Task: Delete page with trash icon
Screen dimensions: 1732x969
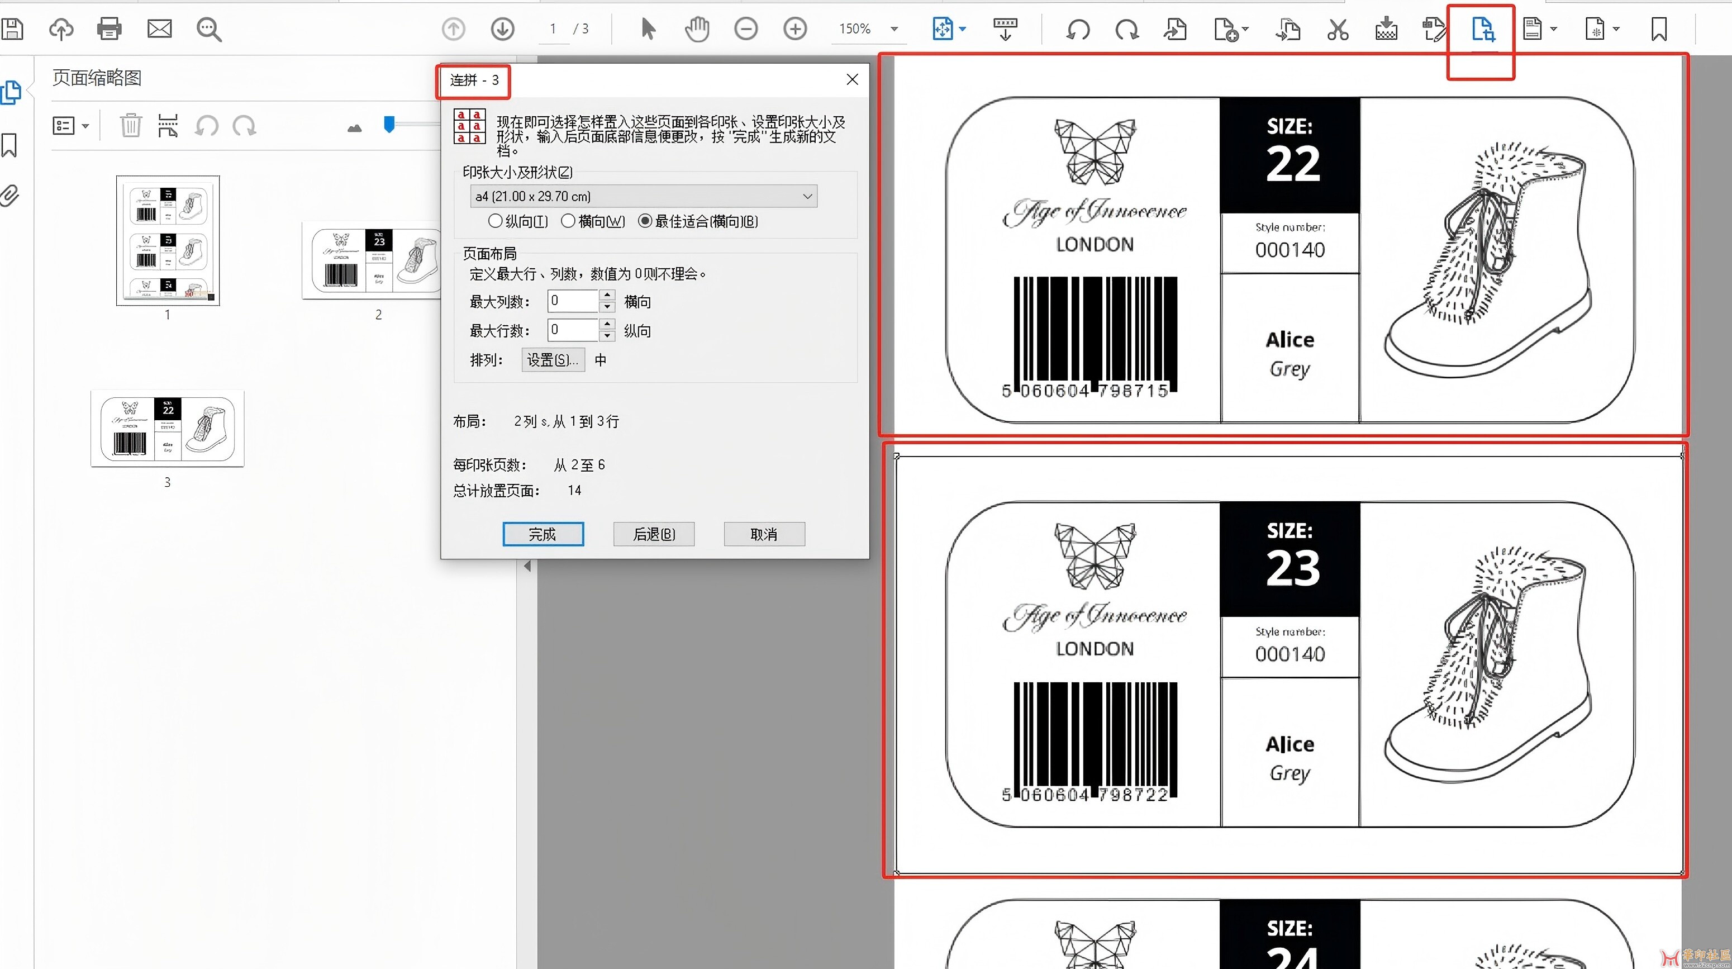Action: [130, 126]
